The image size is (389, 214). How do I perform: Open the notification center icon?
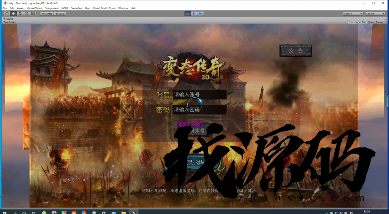382,213
